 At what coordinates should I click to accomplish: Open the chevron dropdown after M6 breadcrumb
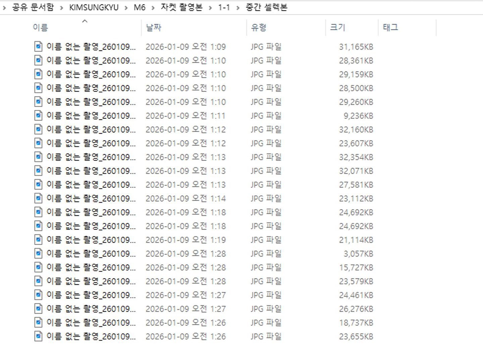pyautogui.click(x=153, y=8)
